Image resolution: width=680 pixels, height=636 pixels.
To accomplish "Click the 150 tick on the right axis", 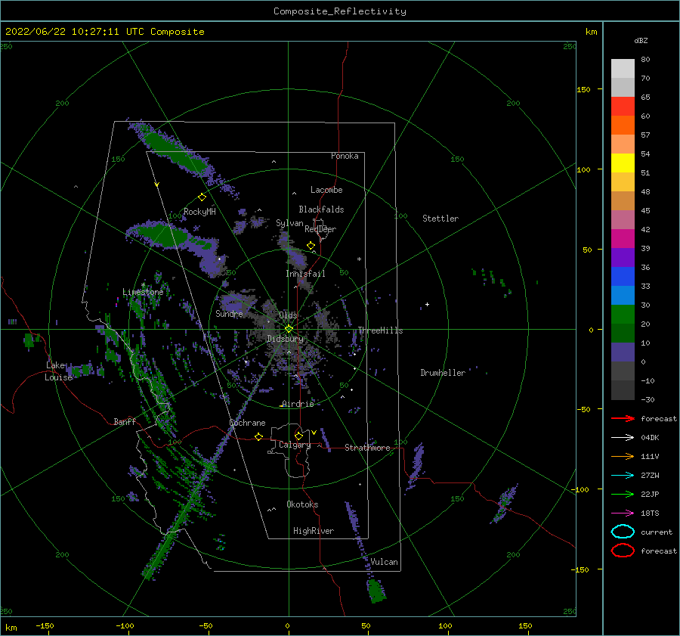I will pyautogui.click(x=583, y=89).
